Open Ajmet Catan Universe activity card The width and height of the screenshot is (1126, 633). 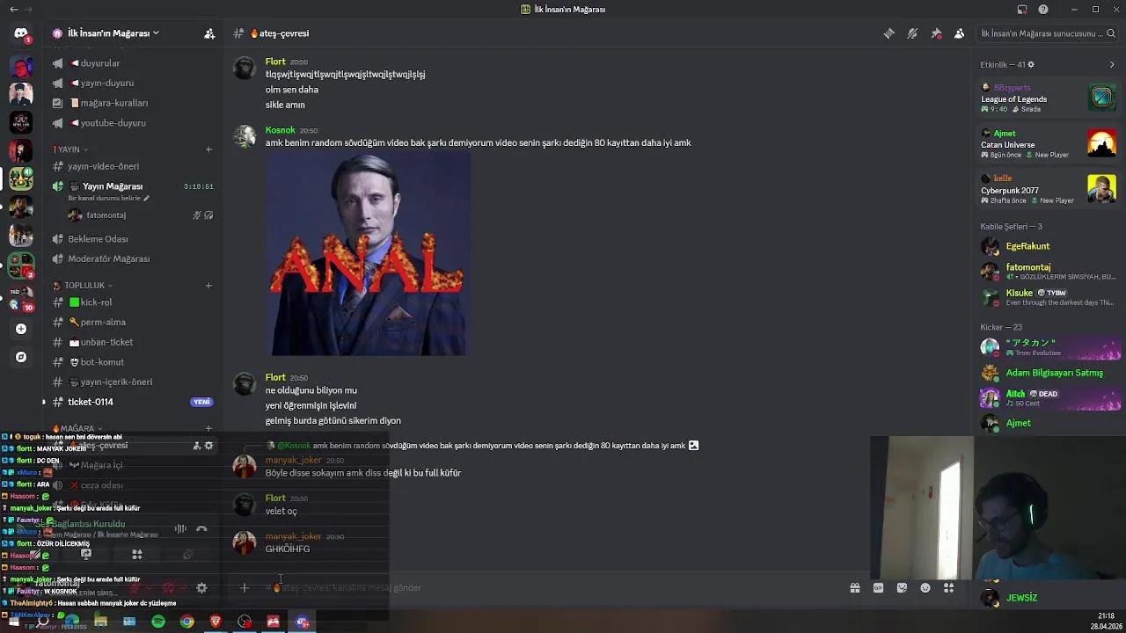pyautogui.click(x=1048, y=143)
